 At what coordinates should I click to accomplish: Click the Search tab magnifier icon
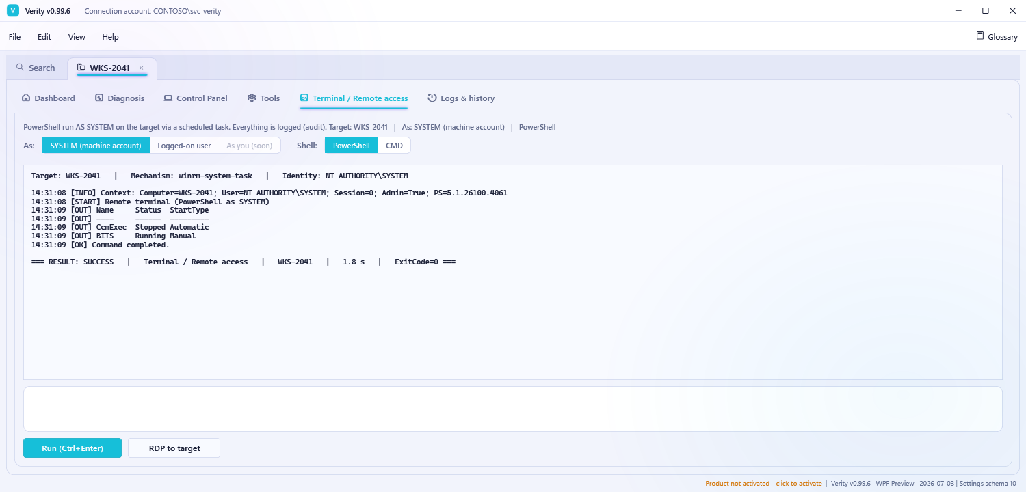click(x=20, y=68)
